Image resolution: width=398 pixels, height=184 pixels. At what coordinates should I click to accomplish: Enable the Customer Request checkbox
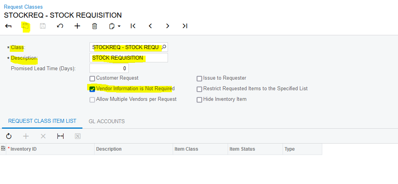[93, 78]
